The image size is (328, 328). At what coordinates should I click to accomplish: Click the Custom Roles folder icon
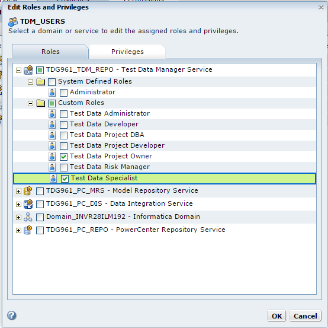[40, 103]
